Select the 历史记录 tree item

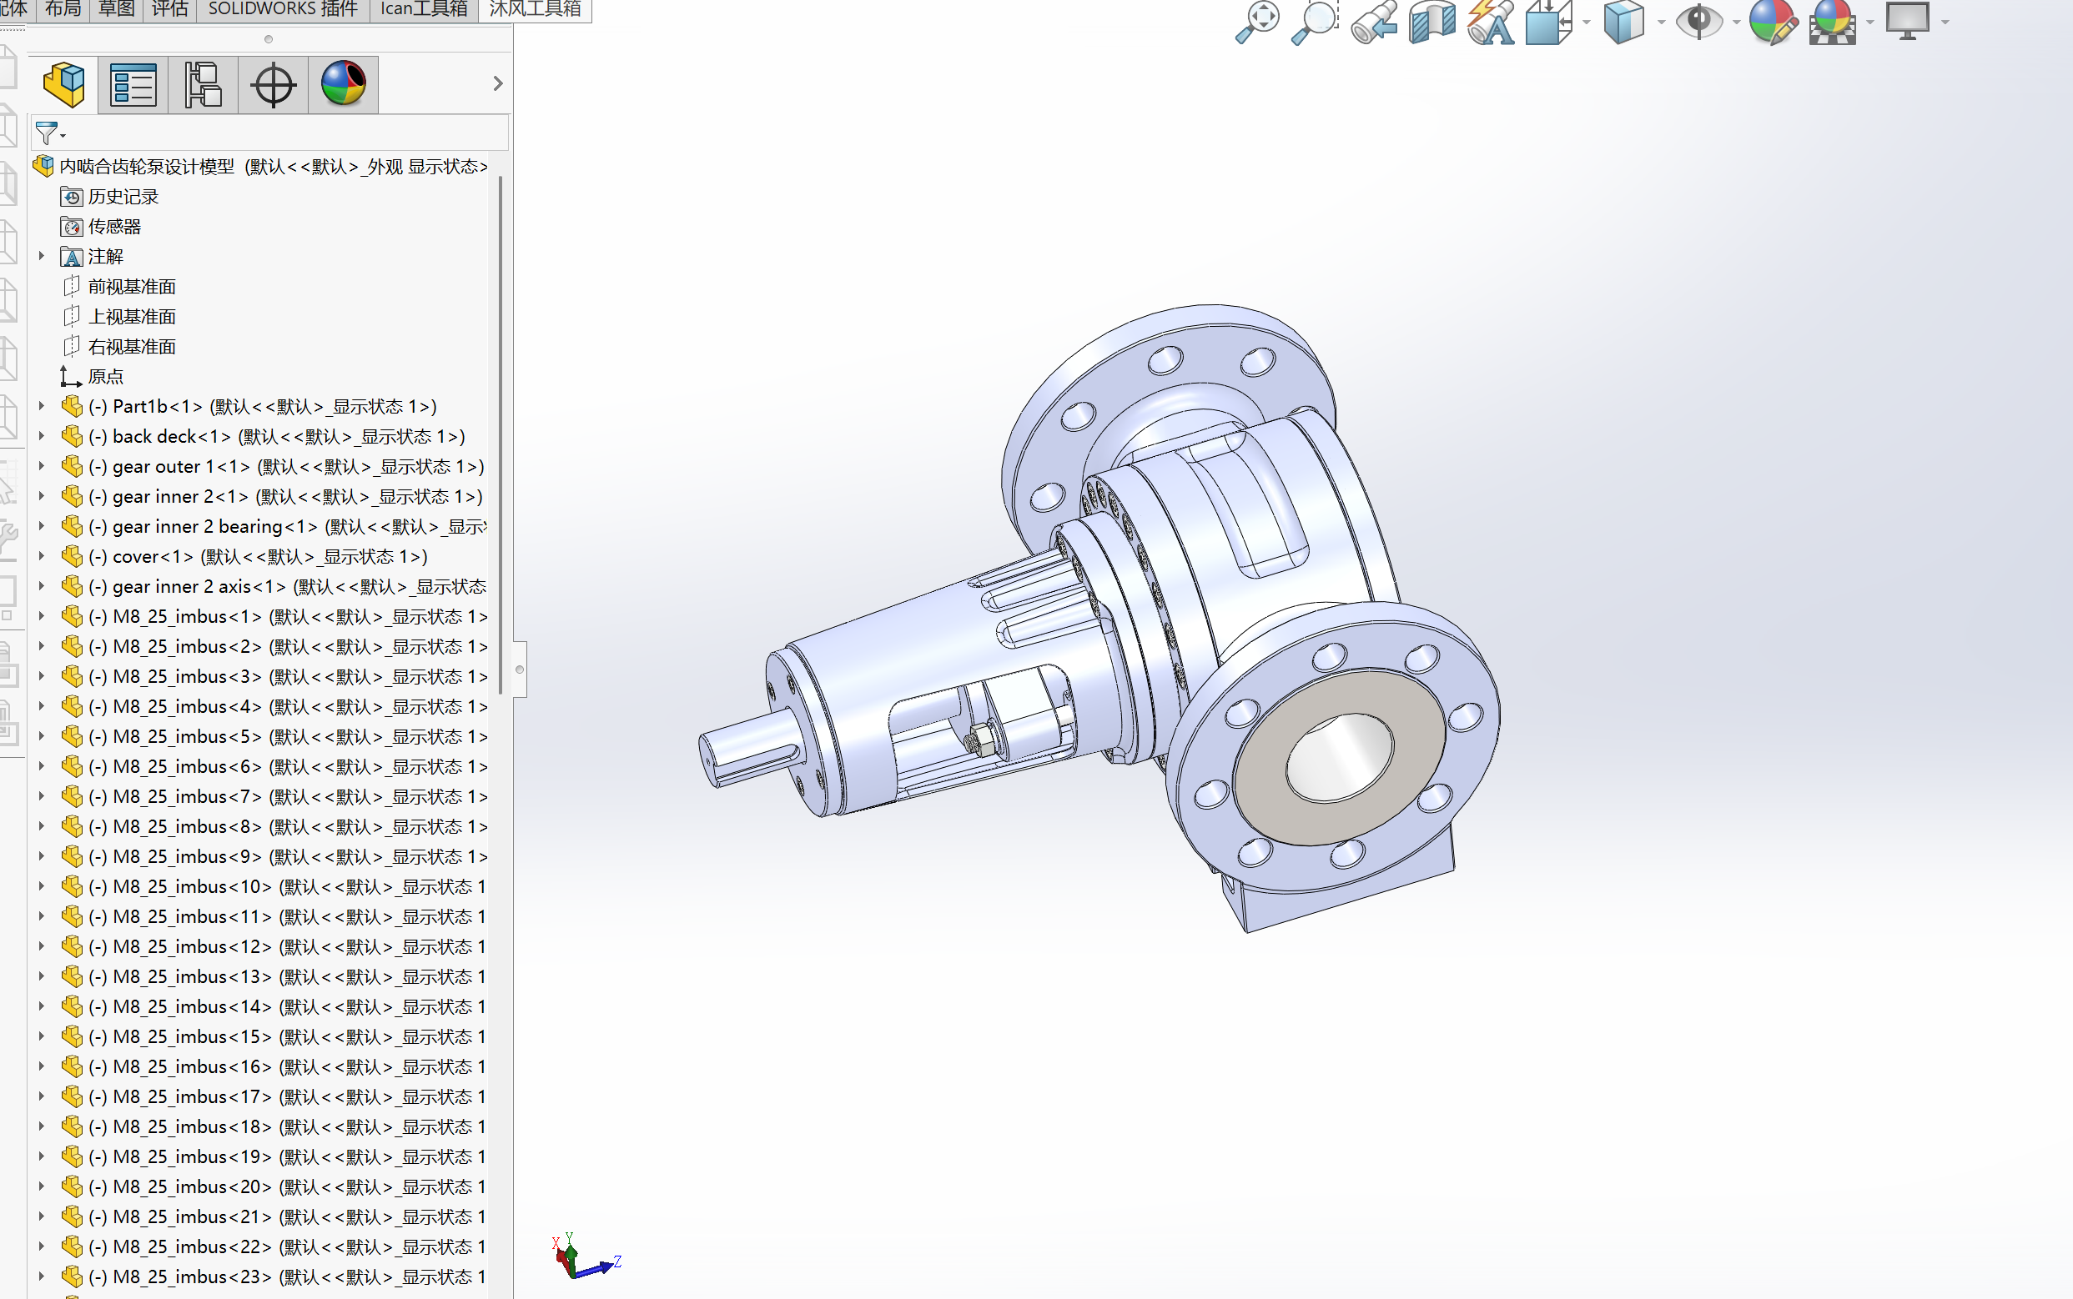click(123, 197)
